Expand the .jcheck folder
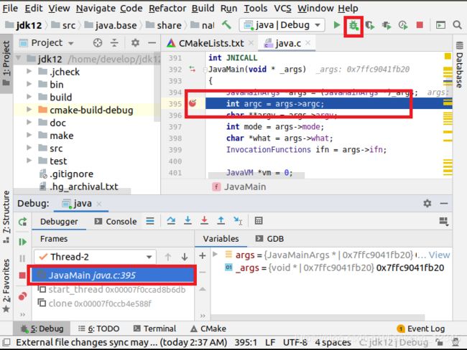This screenshot has height=350, width=467. click(x=29, y=72)
